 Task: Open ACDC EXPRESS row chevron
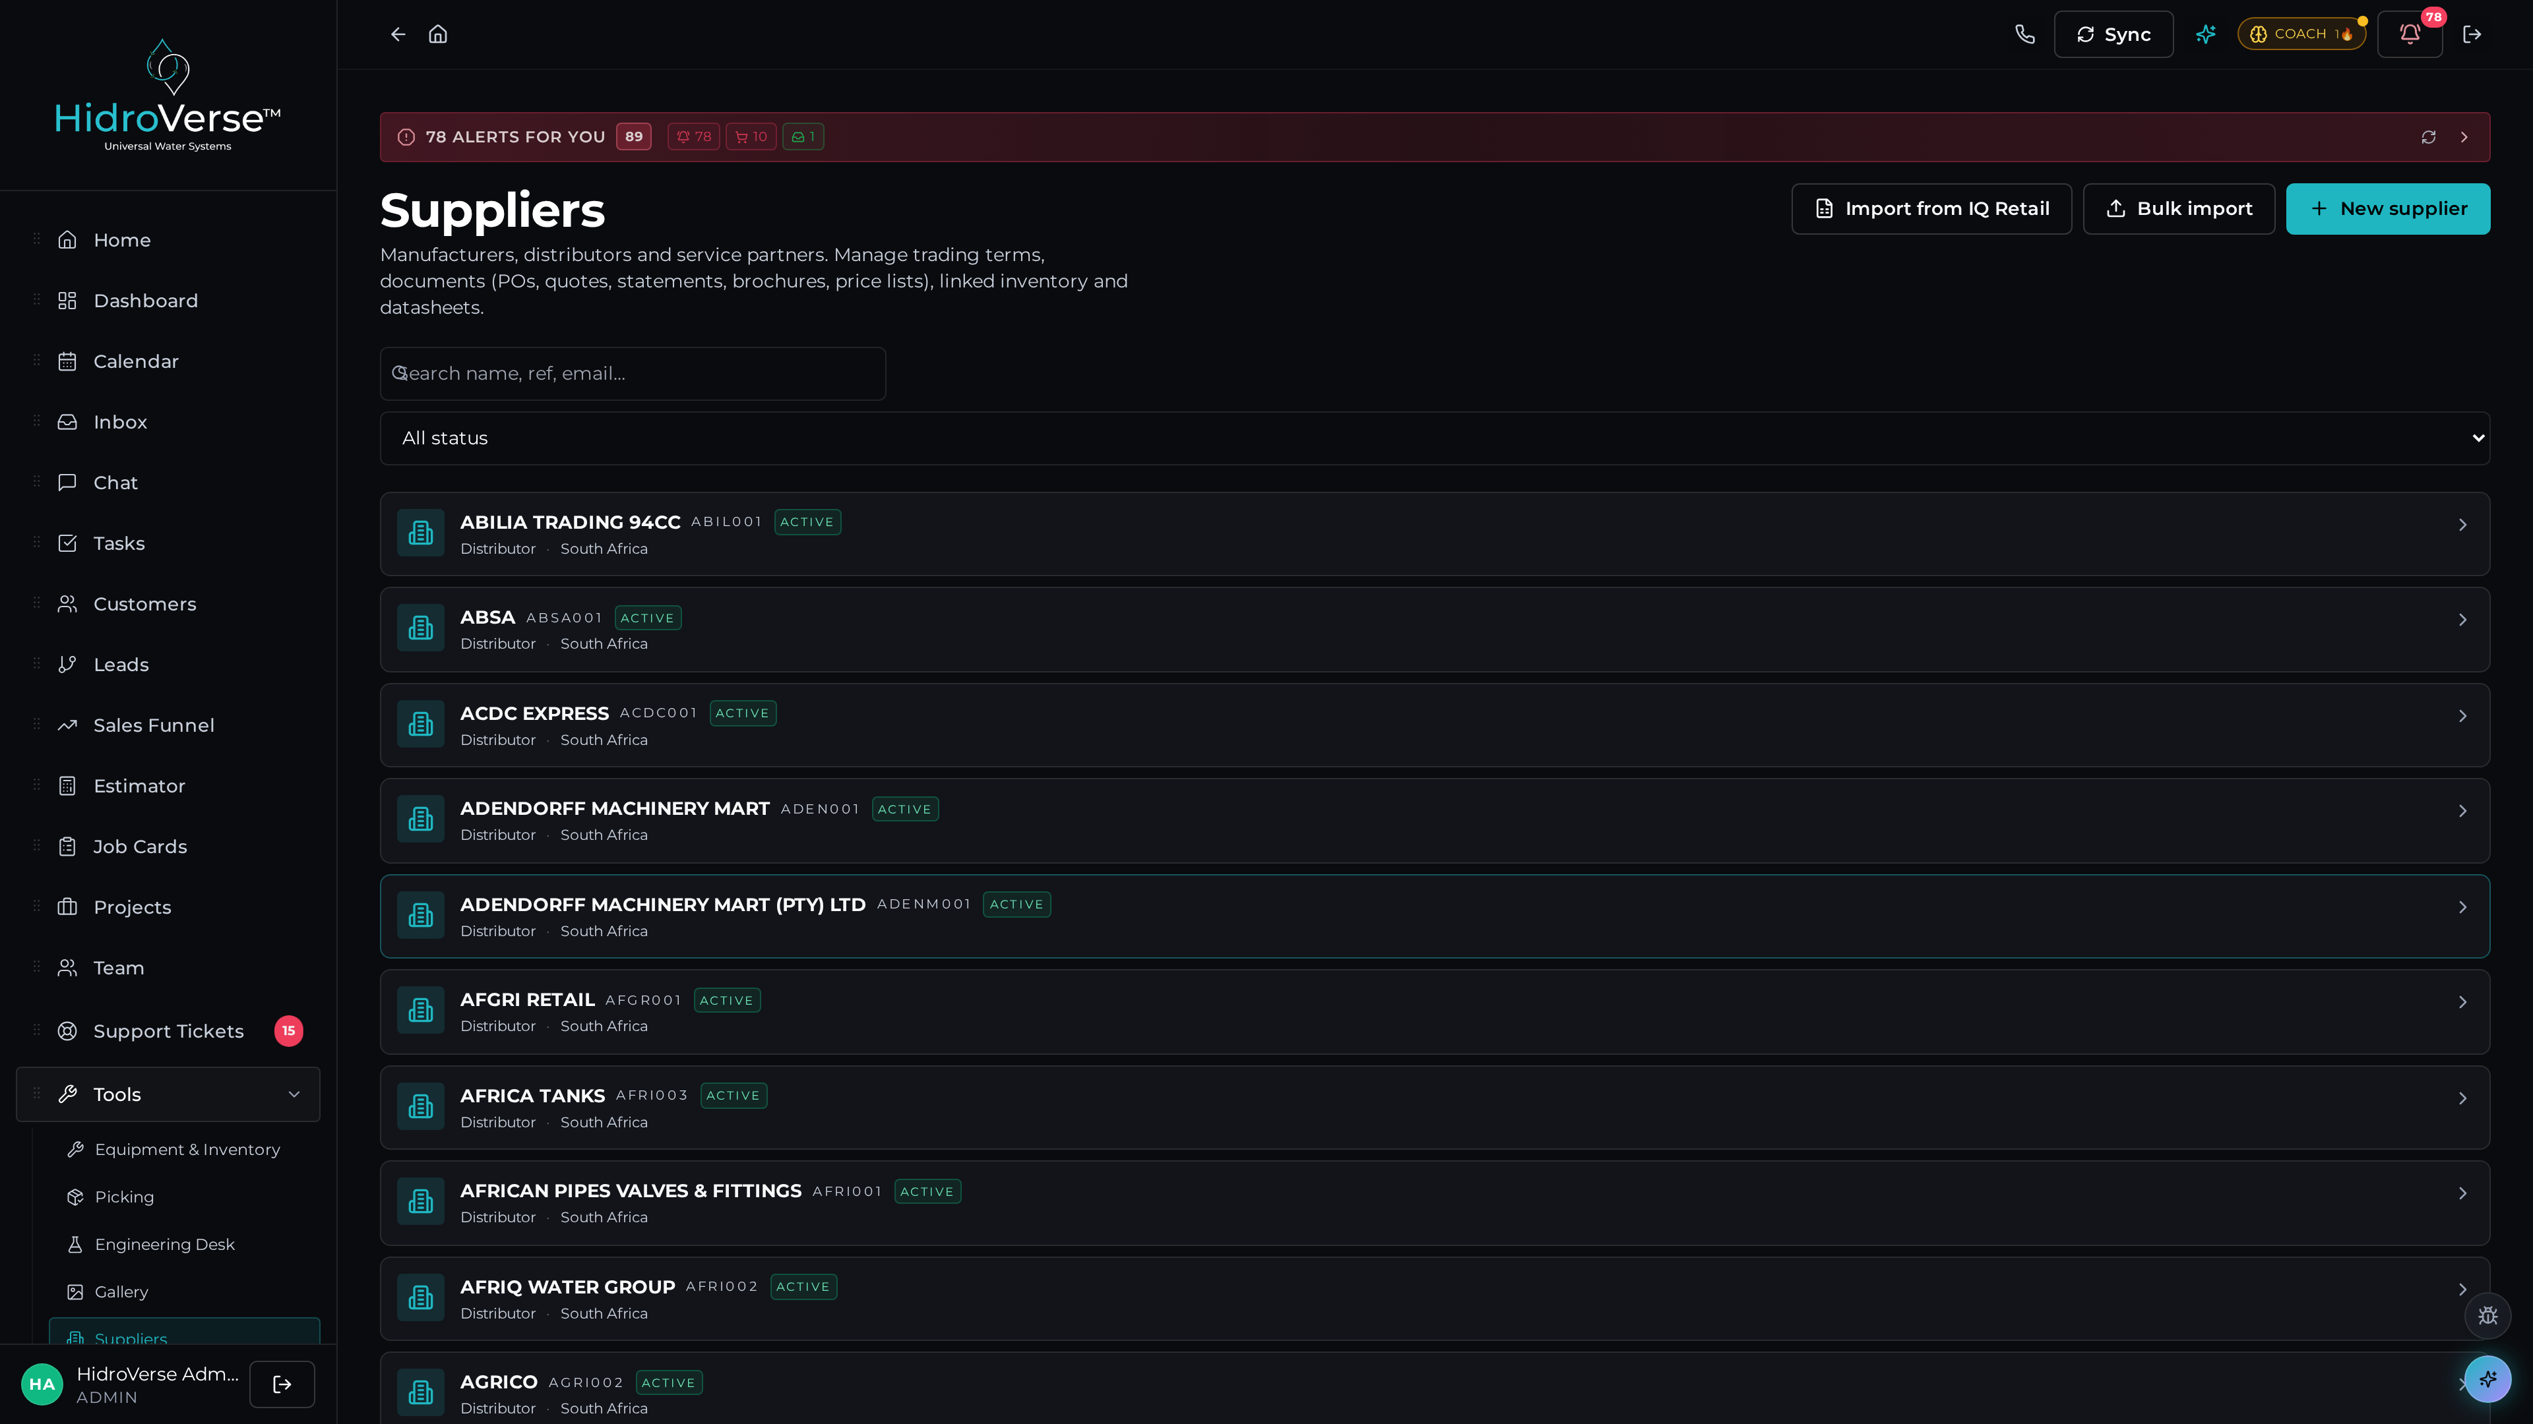click(2462, 717)
